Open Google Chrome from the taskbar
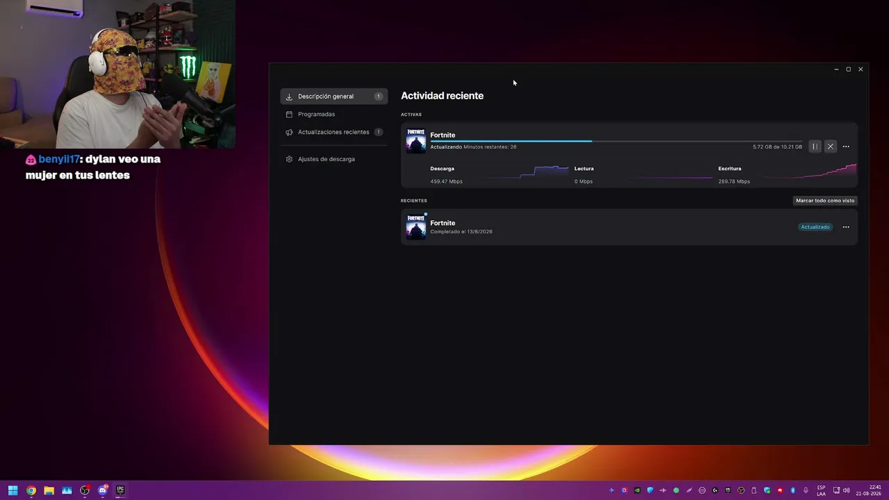 (31, 490)
